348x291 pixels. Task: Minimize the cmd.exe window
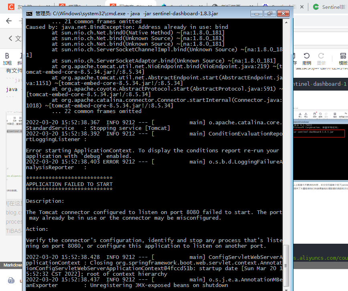(x=257, y=14)
